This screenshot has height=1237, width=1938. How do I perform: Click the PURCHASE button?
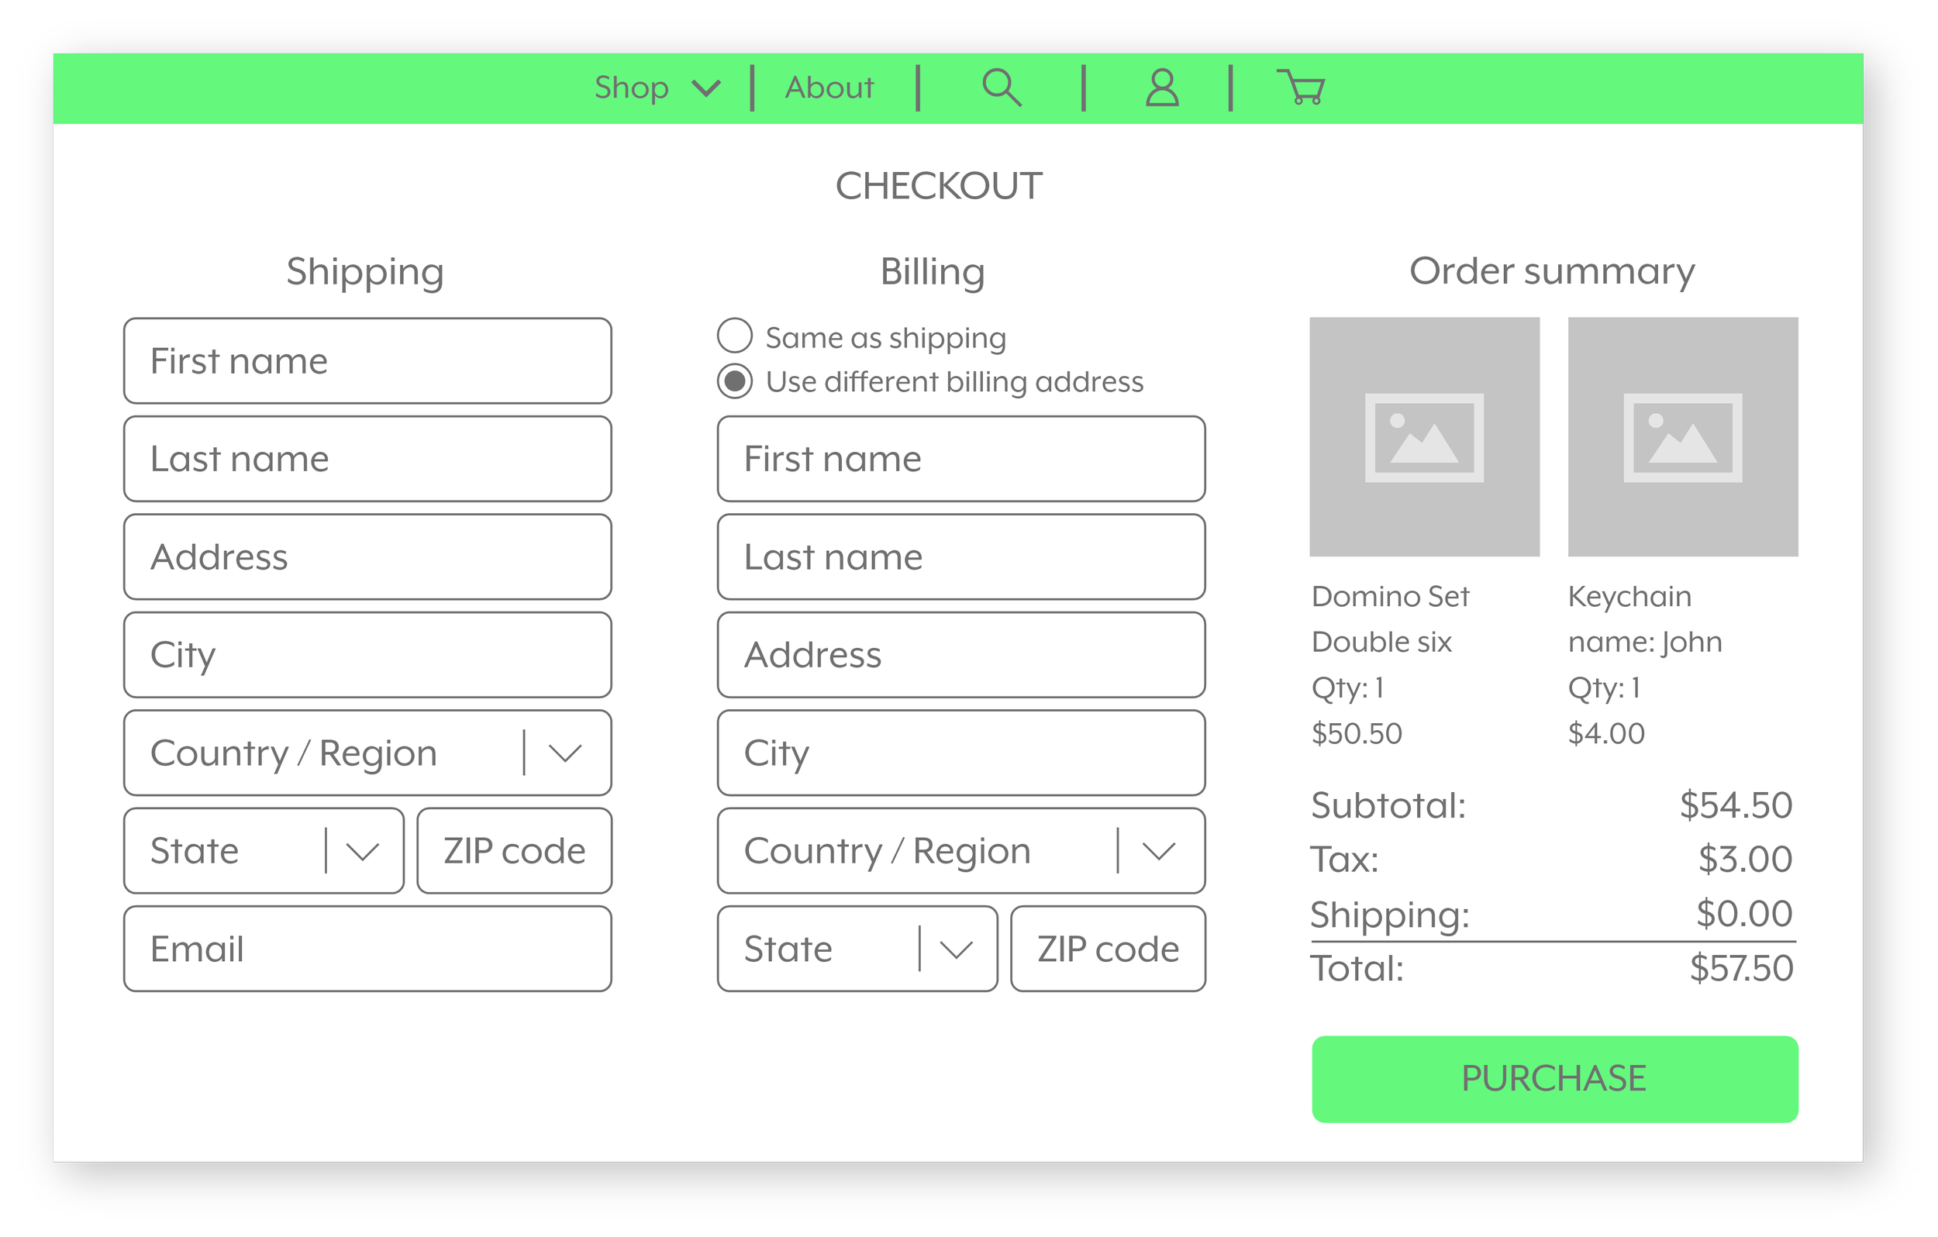(1554, 1077)
